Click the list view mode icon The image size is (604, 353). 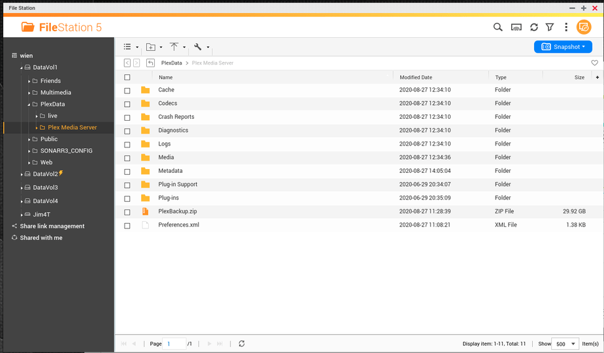pos(127,46)
